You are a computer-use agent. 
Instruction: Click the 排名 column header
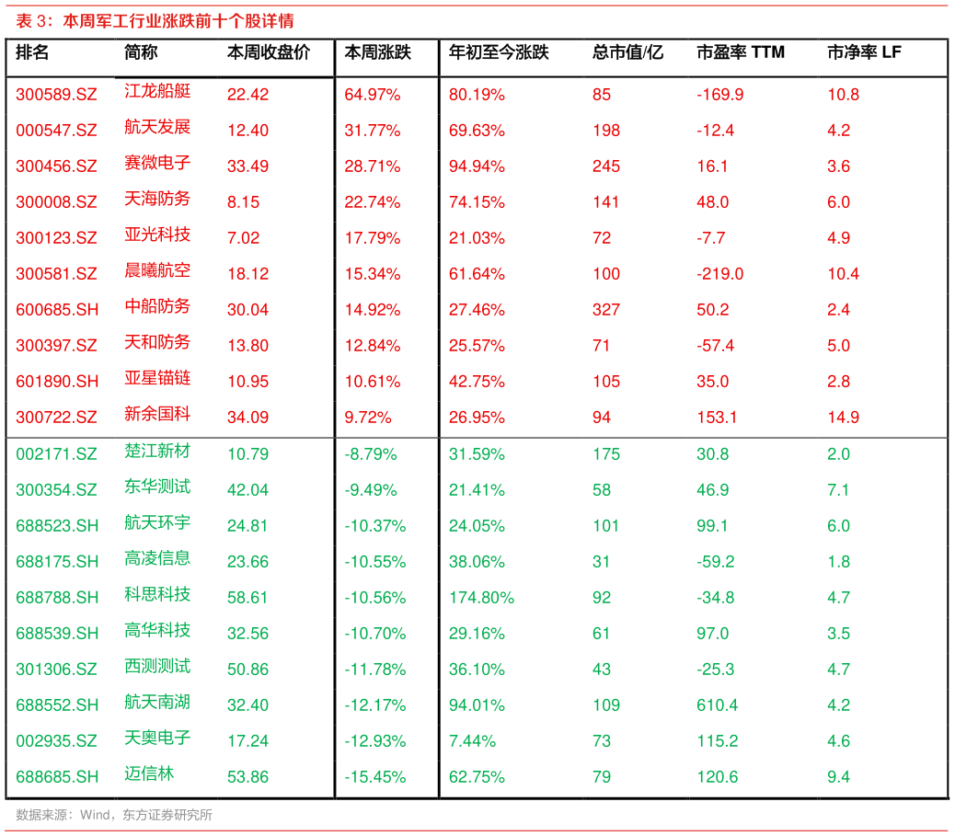coord(32,53)
